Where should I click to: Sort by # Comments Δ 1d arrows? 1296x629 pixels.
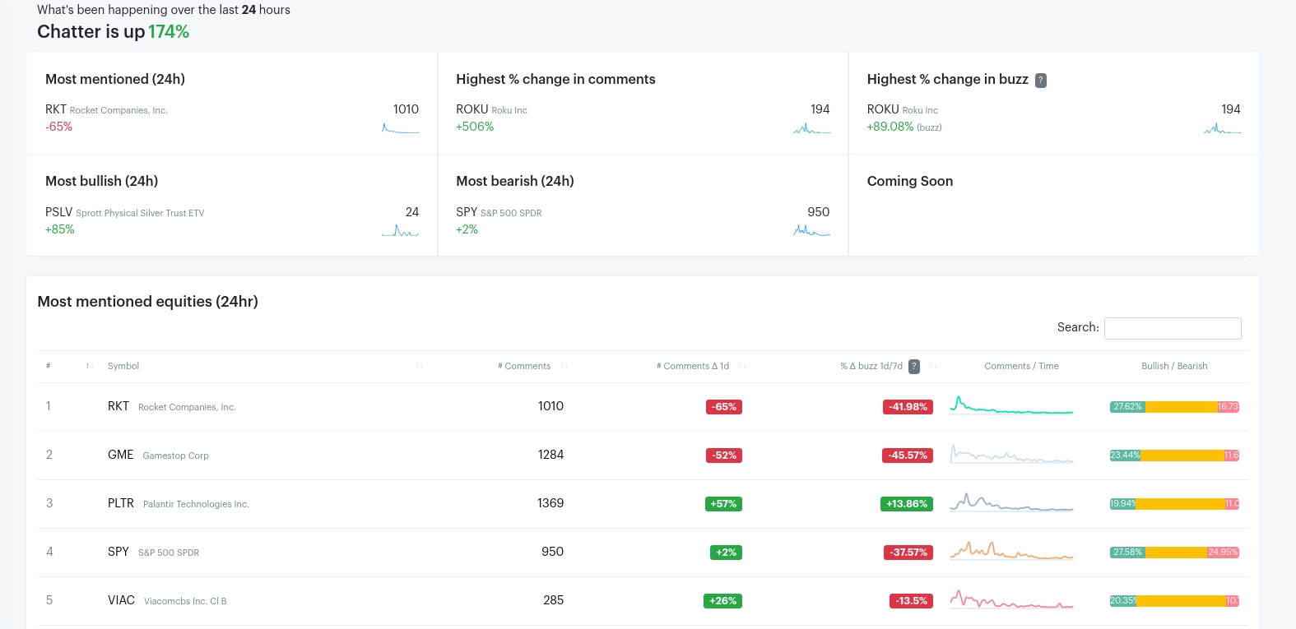click(x=742, y=366)
